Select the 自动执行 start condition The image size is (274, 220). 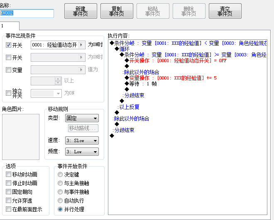tap(60, 201)
